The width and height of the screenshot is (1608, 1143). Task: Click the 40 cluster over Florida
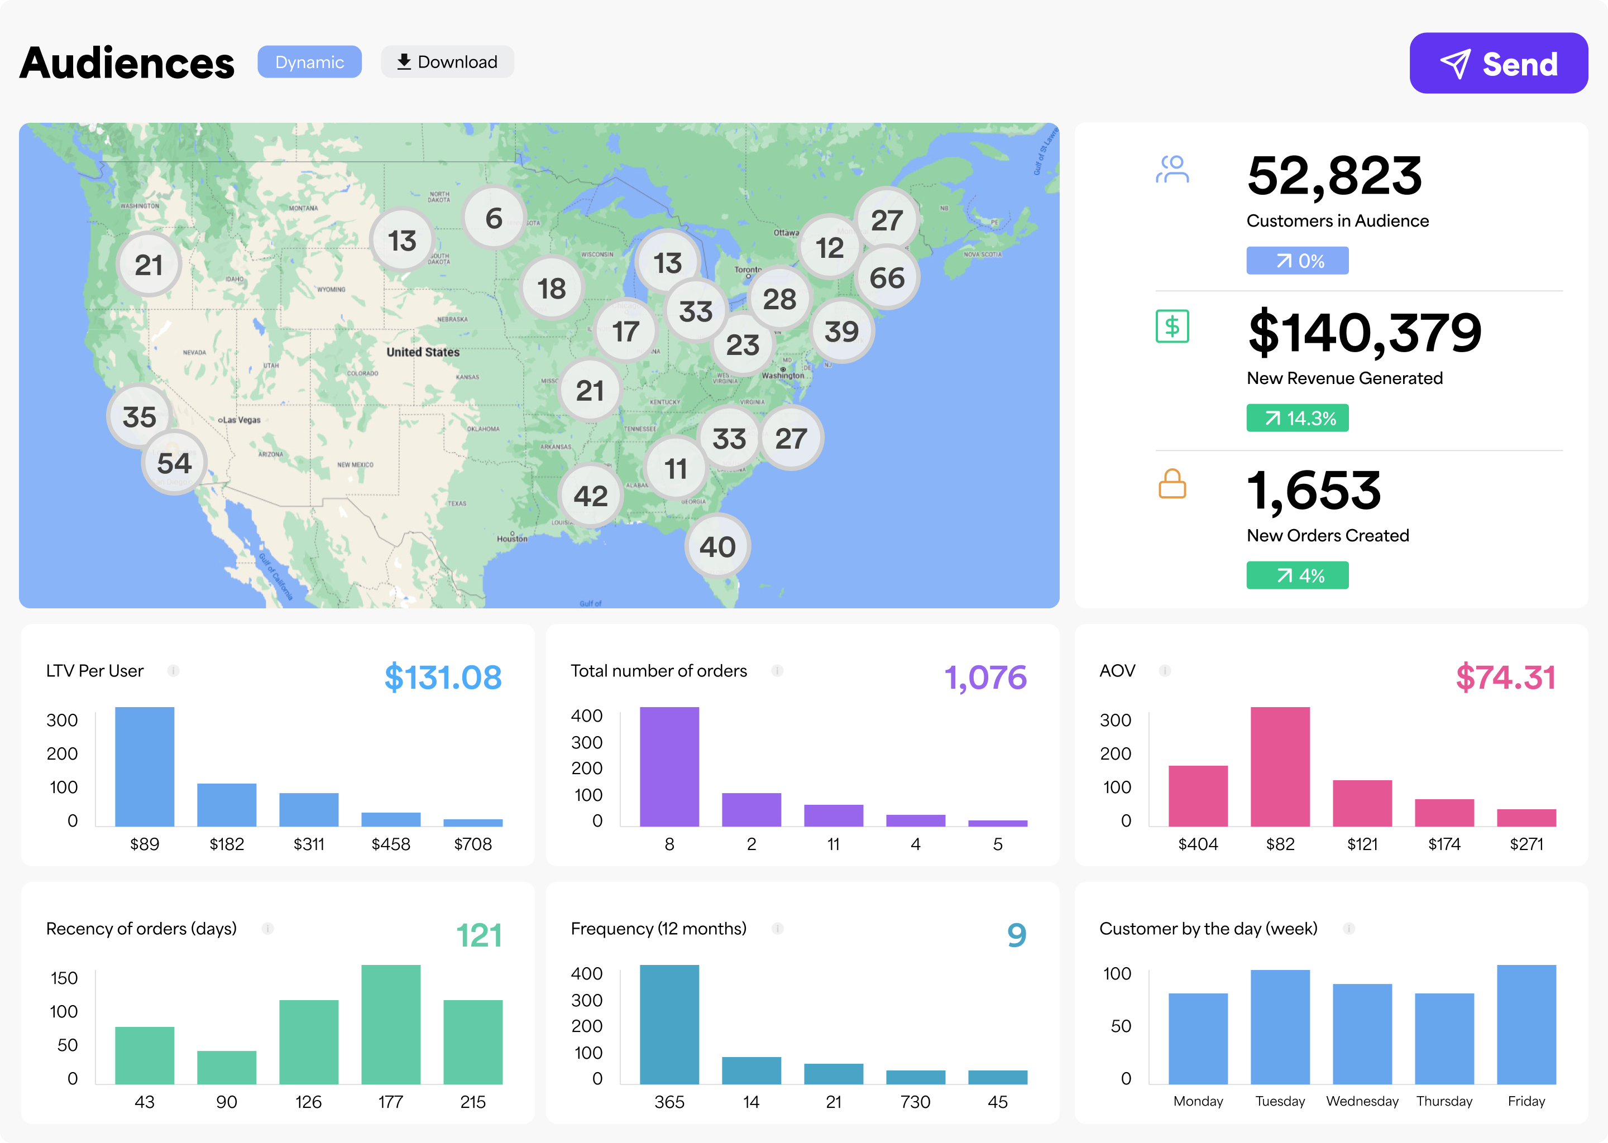tap(717, 547)
